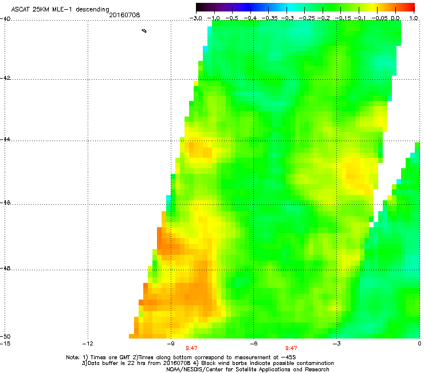This screenshot has height=373, width=424.
Task: Select the date label 20160708
Action: coord(124,15)
